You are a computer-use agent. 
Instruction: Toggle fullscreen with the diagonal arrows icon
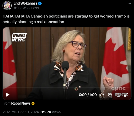pos(126,95)
